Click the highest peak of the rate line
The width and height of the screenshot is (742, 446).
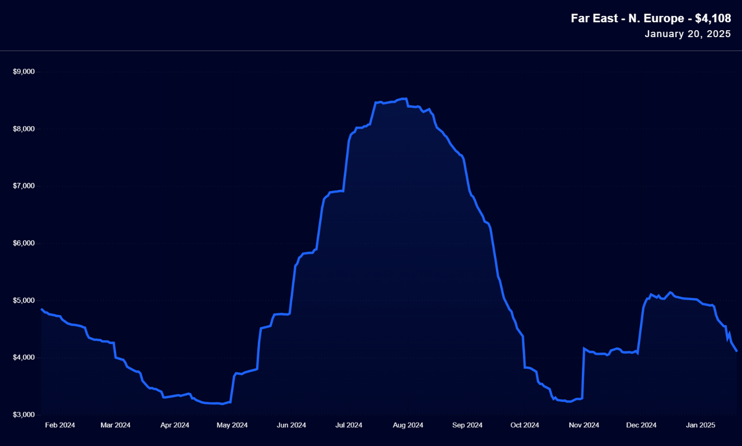click(403, 98)
